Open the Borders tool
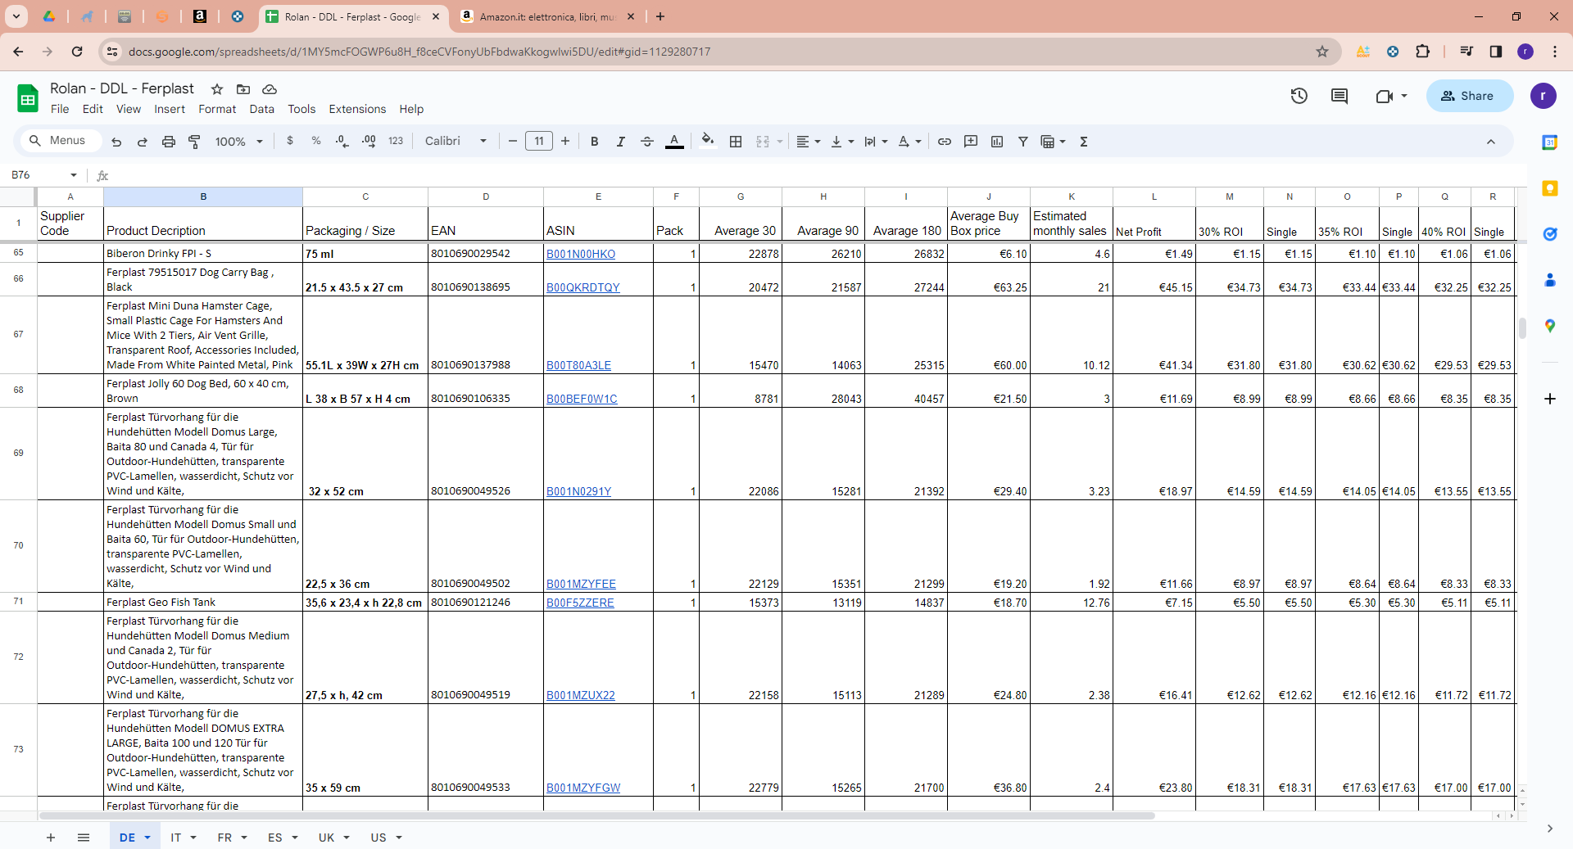Screen dimensions: 1573x849 pos(736,142)
